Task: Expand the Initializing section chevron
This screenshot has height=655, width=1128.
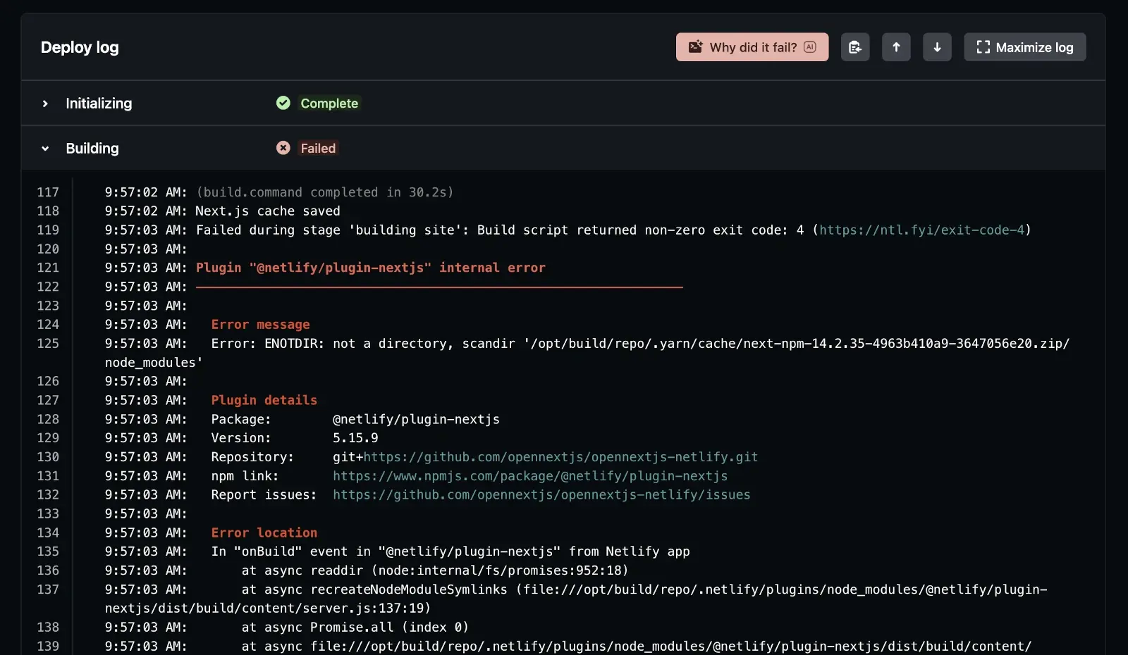Action: (x=45, y=104)
